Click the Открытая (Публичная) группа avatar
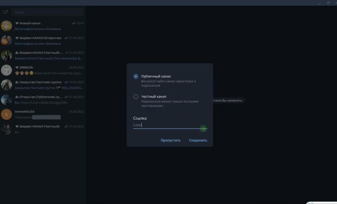 click(6, 99)
